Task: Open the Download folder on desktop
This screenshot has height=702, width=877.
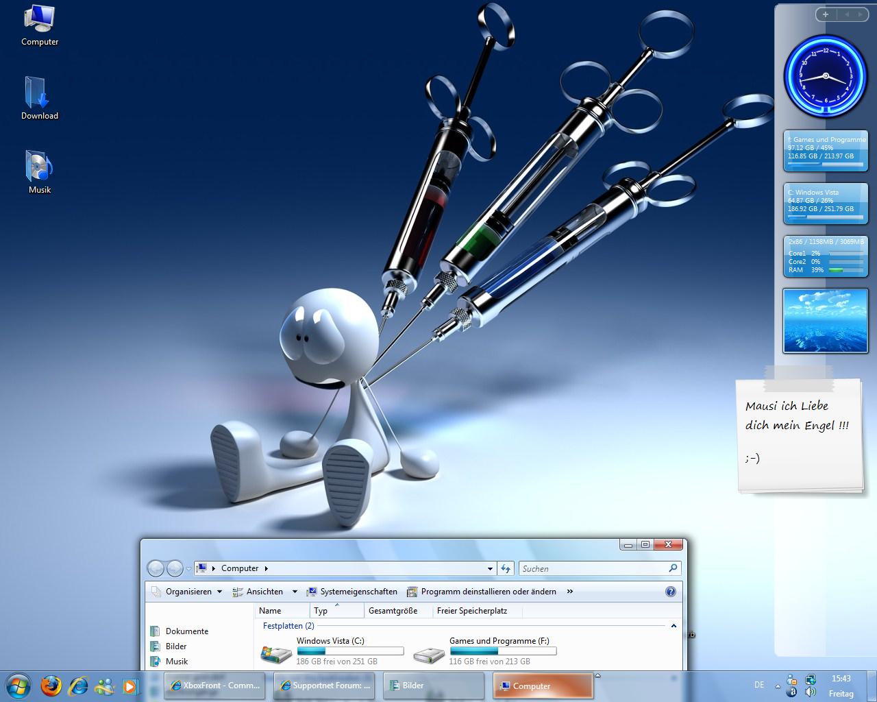Action: pyautogui.click(x=39, y=95)
